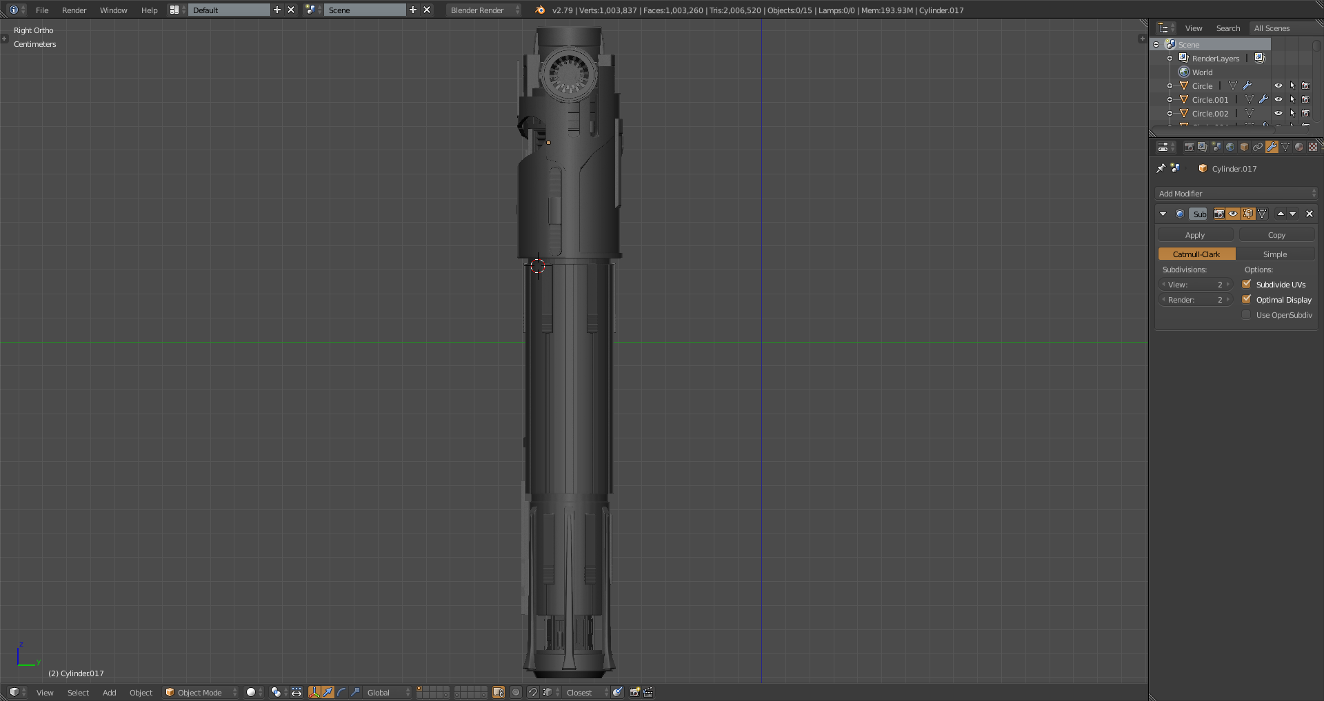Click the OpenGL render active viewport icon
Screen dimensions: 1324x701
tap(635, 692)
